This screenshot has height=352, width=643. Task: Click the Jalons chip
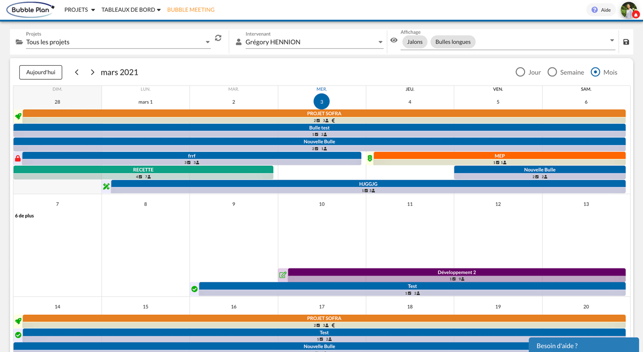(x=415, y=42)
